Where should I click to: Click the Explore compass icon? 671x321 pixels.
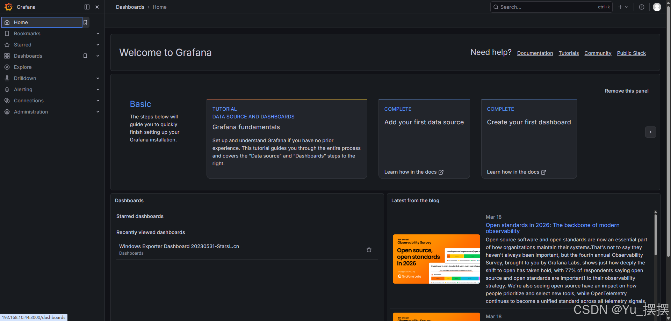point(7,67)
